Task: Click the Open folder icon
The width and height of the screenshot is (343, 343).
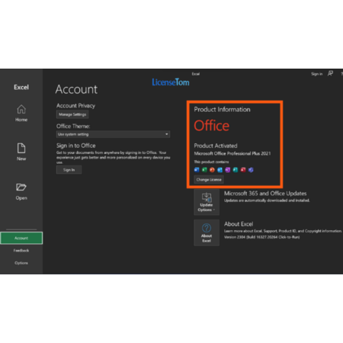Action: point(21,188)
